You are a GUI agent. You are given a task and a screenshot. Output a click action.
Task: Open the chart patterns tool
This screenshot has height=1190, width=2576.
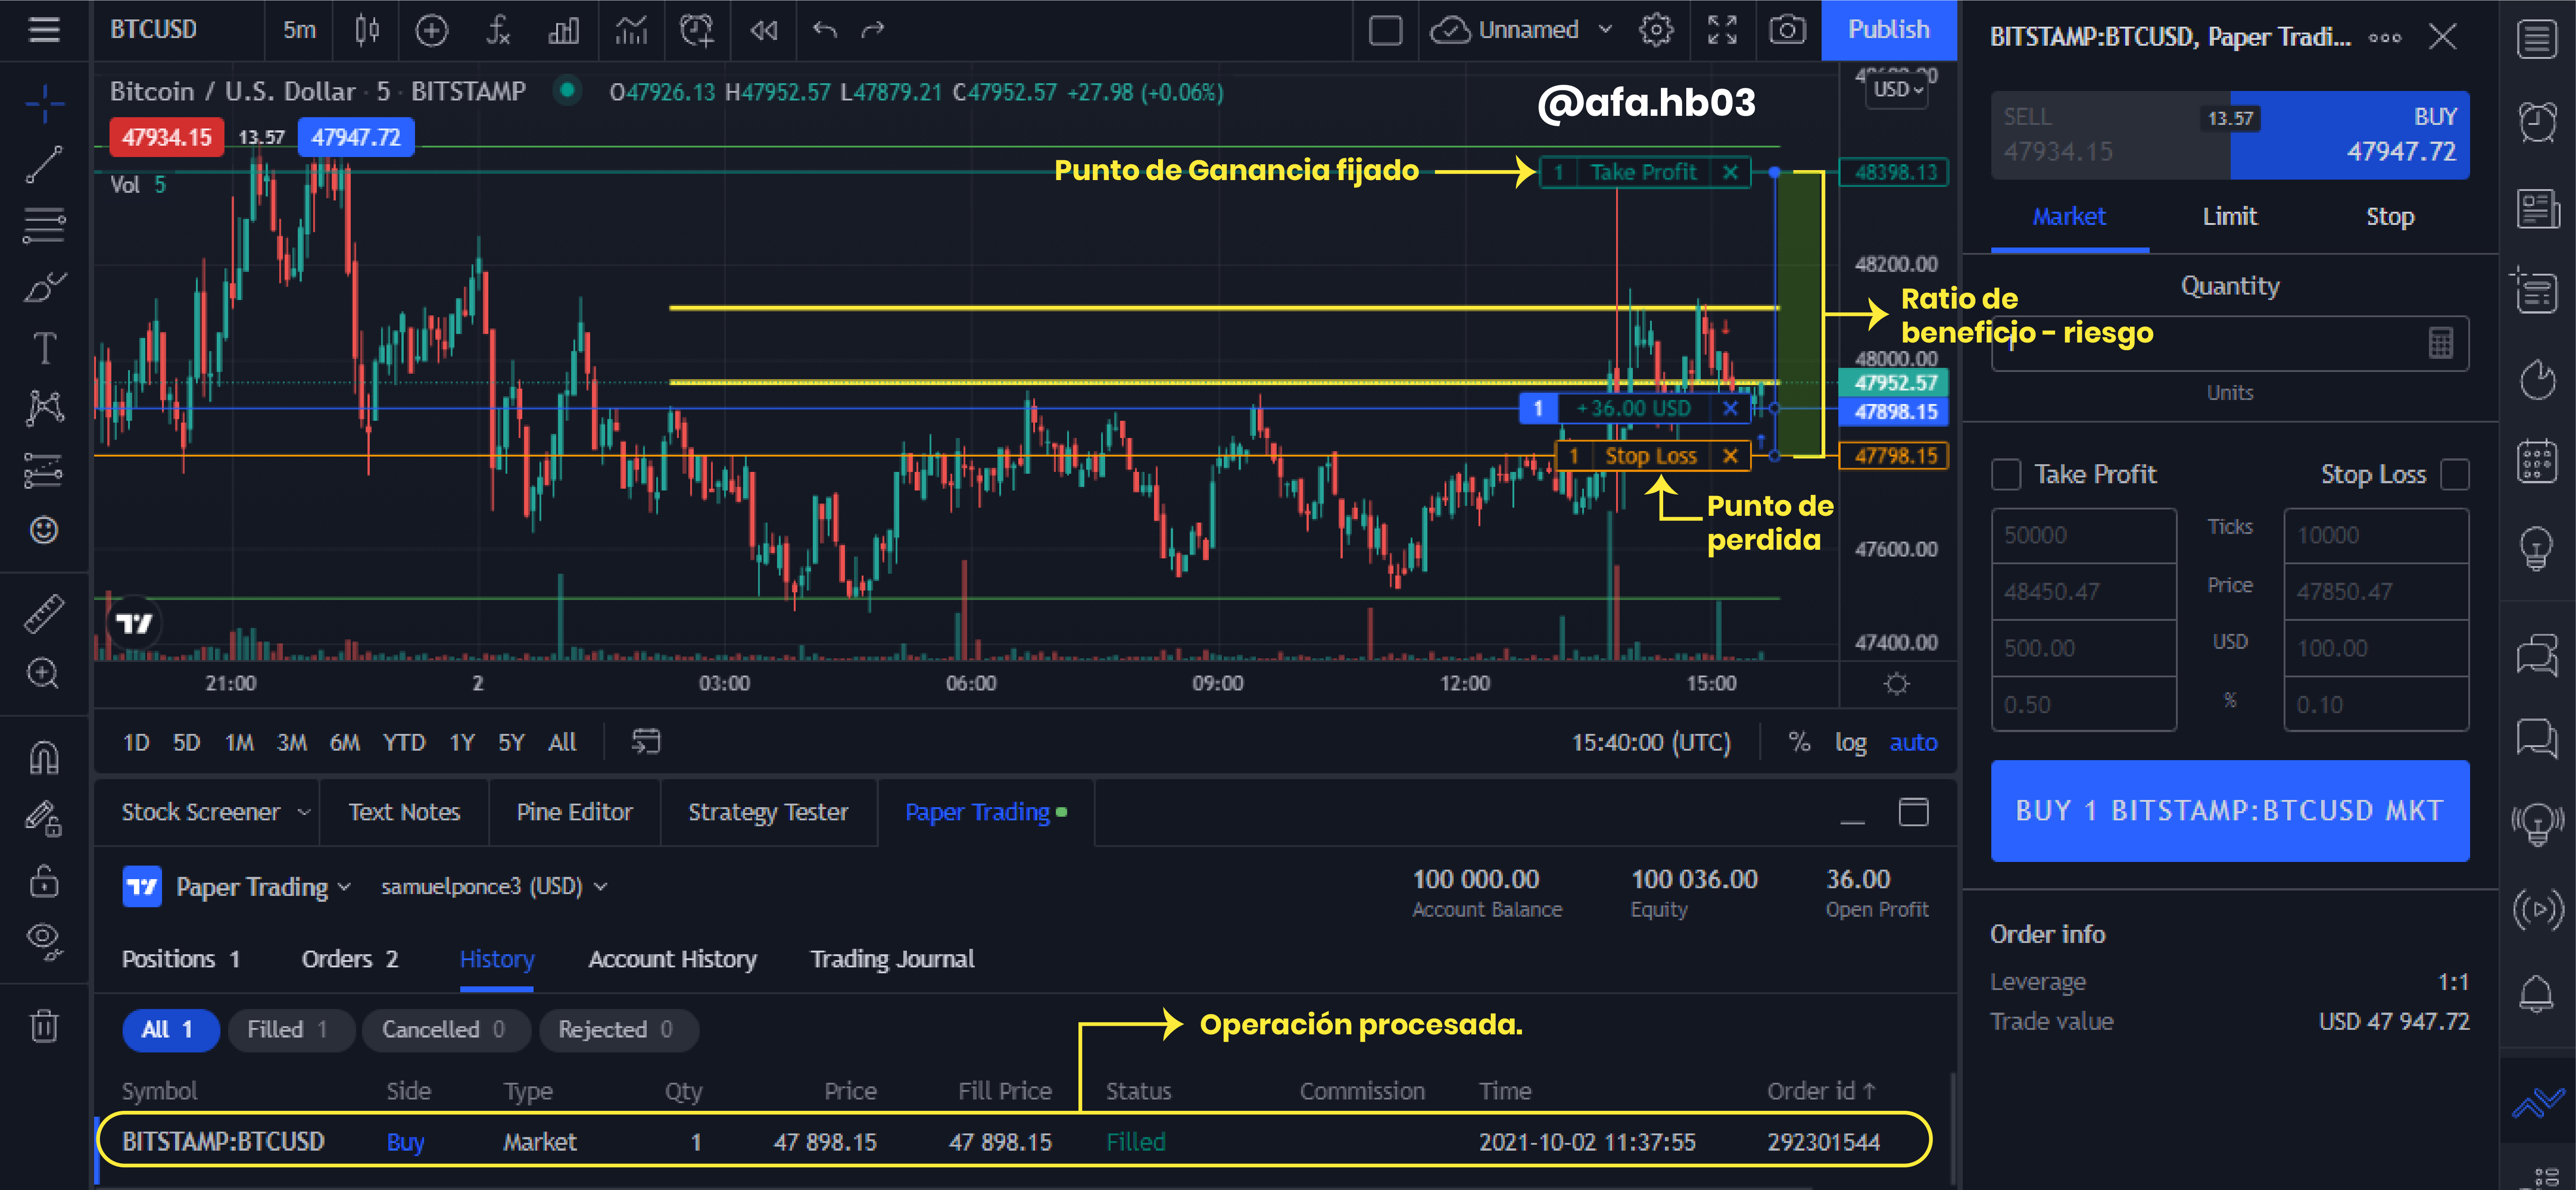coord(44,408)
